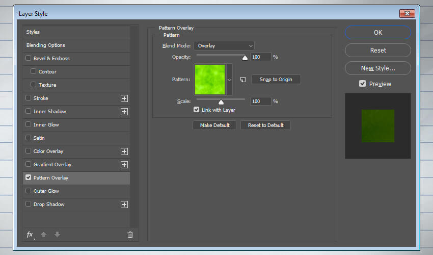The height and width of the screenshot is (255, 433).
Task: Close the Layer Style dialog
Action: 407,13
